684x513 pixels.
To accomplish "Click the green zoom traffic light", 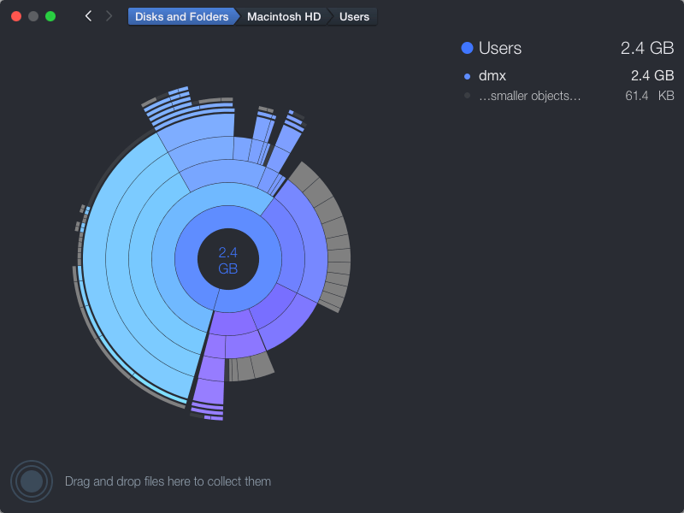I will click(50, 15).
